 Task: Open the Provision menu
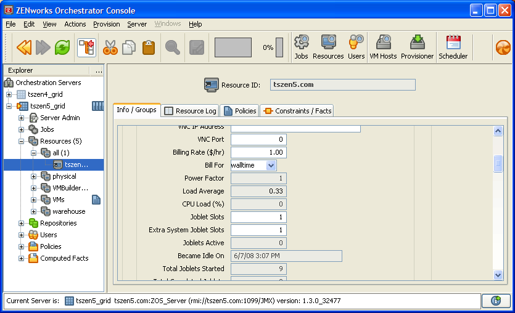pyautogui.click(x=107, y=24)
